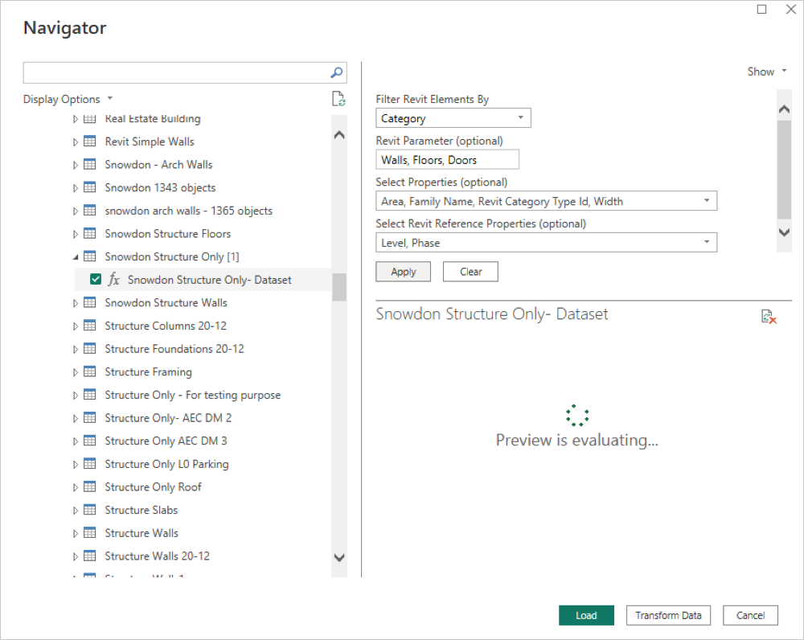Viewport: 804px width, 640px height.
Task: Click the table icon for Structure Slabs
Action: coord(90,511)
